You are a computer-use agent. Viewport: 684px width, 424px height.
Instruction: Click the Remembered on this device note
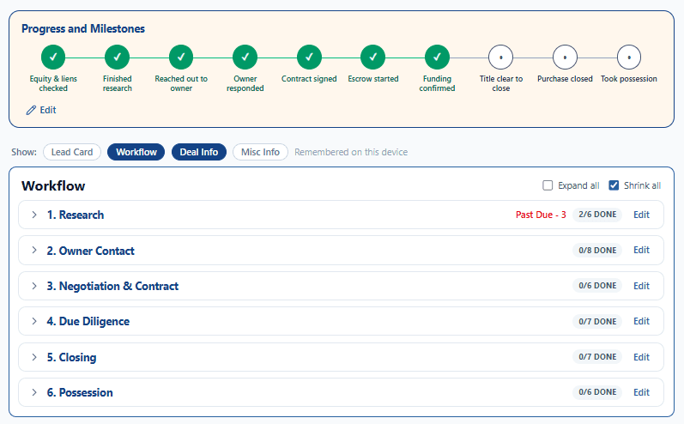point(351,152)
